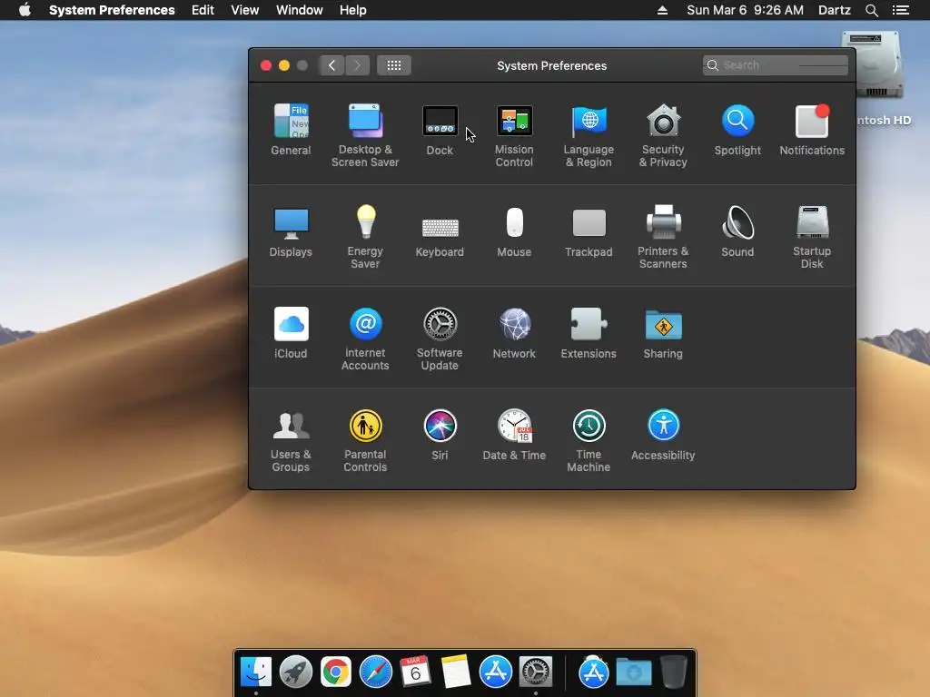Open Printers & Scanners preferences

(x=663, y=237)
